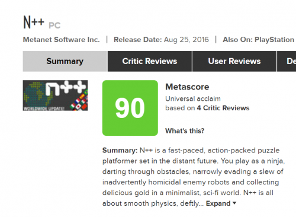This screenshot has width=296, height=217.
Task: Click the arrow next to Expand
Action: (x=234, y=203)
